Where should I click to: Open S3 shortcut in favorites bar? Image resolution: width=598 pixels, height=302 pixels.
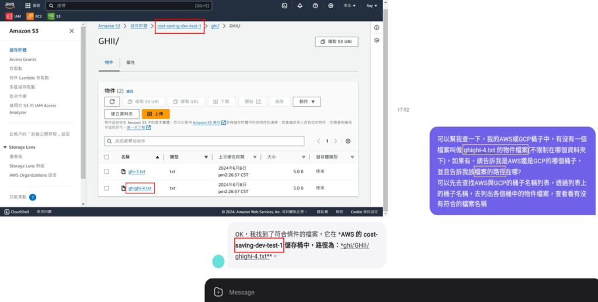54,16
